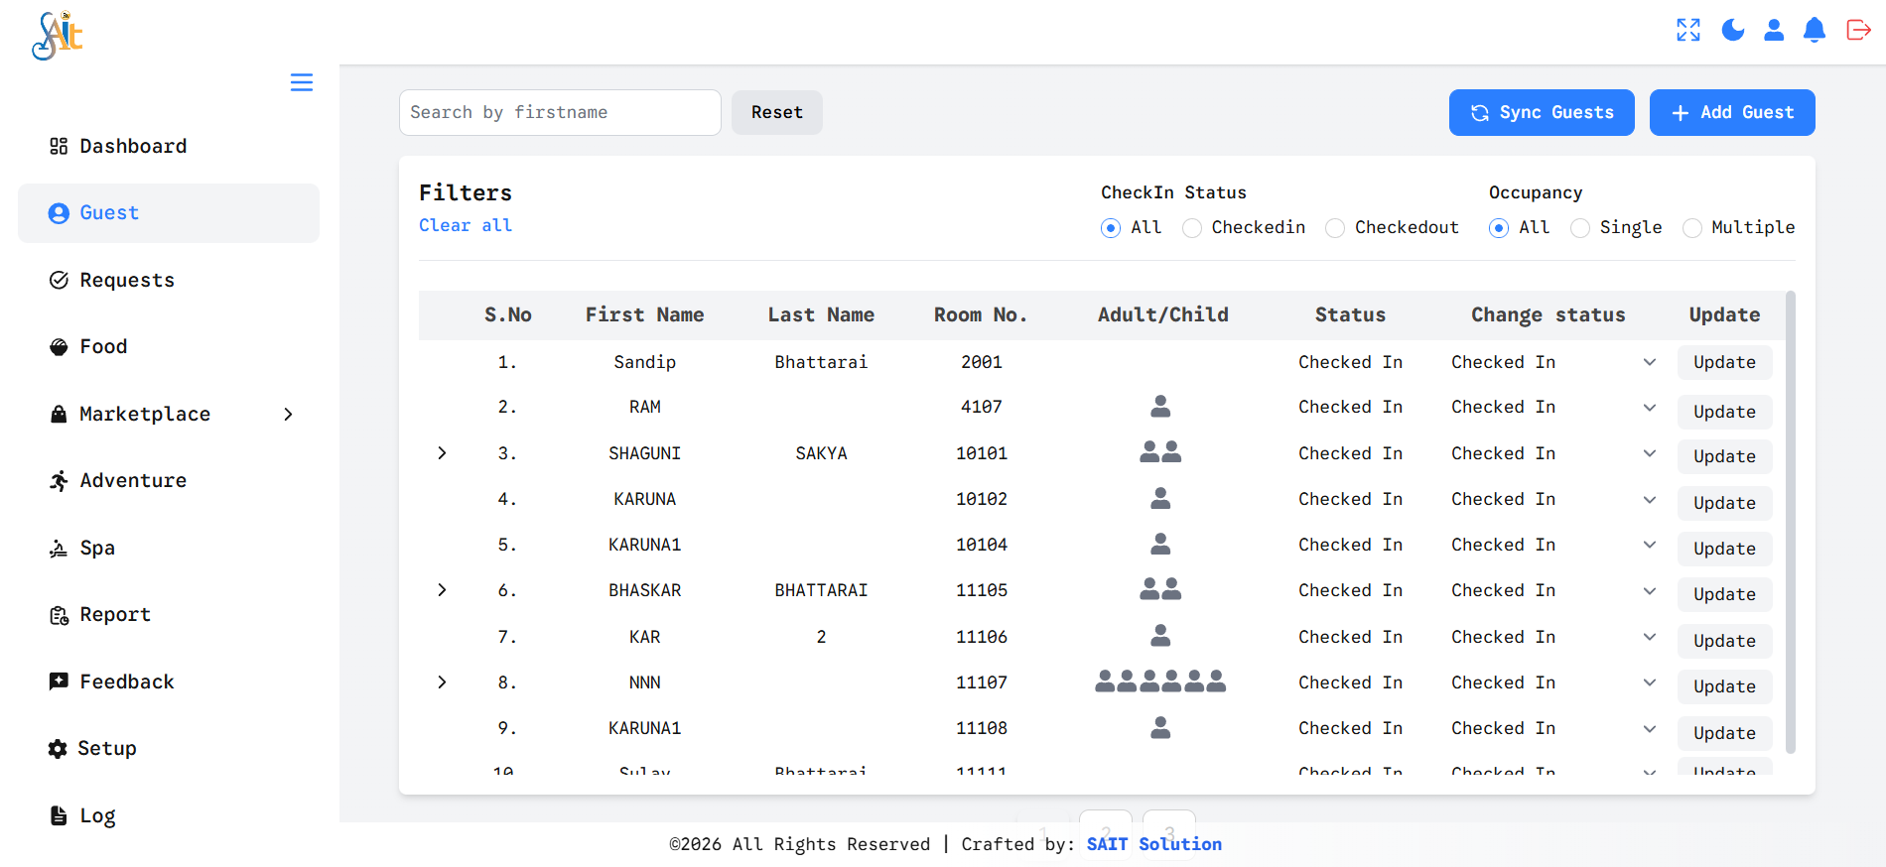Click the Sync Guests button
Screen dimensions: 1886x867
[1542, 112]
